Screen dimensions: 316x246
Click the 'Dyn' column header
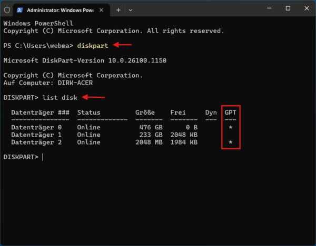pos(211,112)
